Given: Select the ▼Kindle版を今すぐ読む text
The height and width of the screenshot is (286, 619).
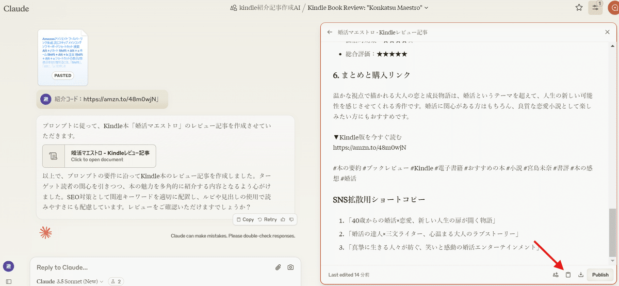Looking at the screenshot, I should point(367,137).
